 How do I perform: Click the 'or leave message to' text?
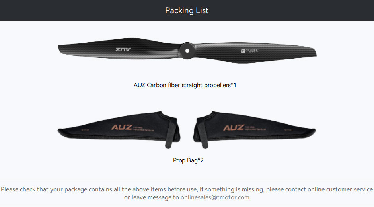152,197
